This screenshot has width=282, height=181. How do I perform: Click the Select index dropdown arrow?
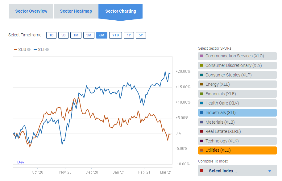point(269,171)
